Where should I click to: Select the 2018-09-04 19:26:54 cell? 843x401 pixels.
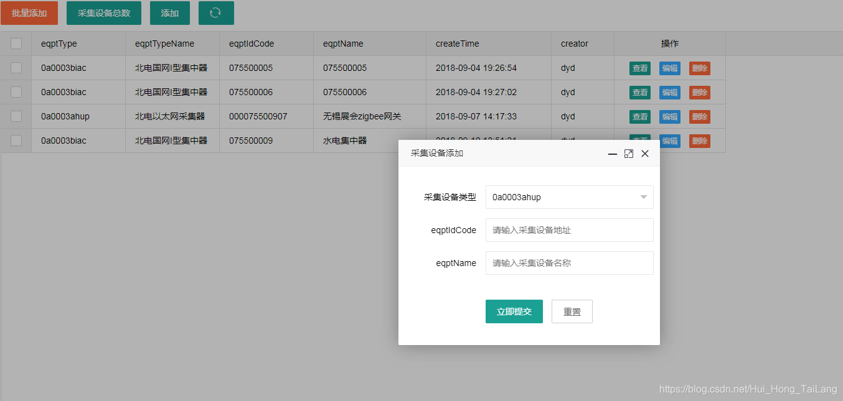click(489, 68)
